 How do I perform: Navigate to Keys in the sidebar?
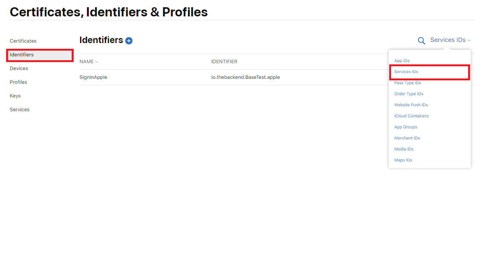[x=15, y=96]
